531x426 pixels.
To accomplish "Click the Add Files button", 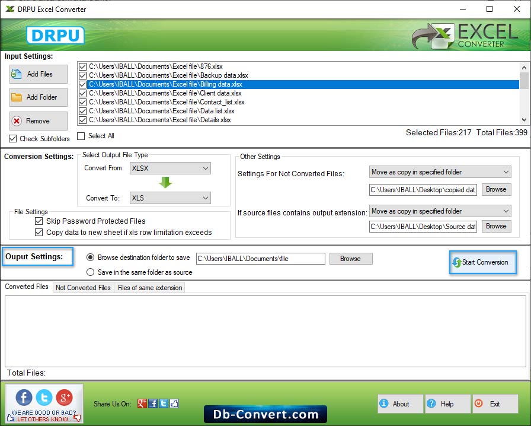I will tap(39, 74).
